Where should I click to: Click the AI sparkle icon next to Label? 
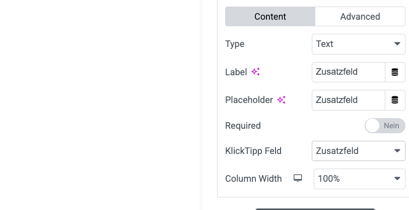coord(256,72)
